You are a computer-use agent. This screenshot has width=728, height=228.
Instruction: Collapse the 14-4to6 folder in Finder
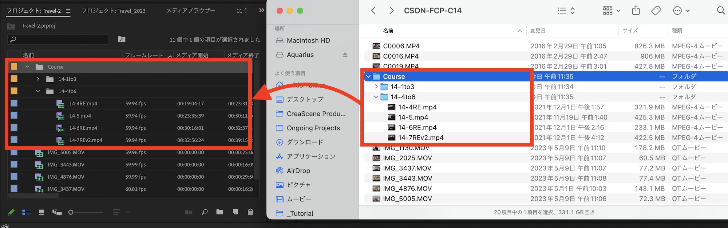pyautogui.click(x=376, y=97)
